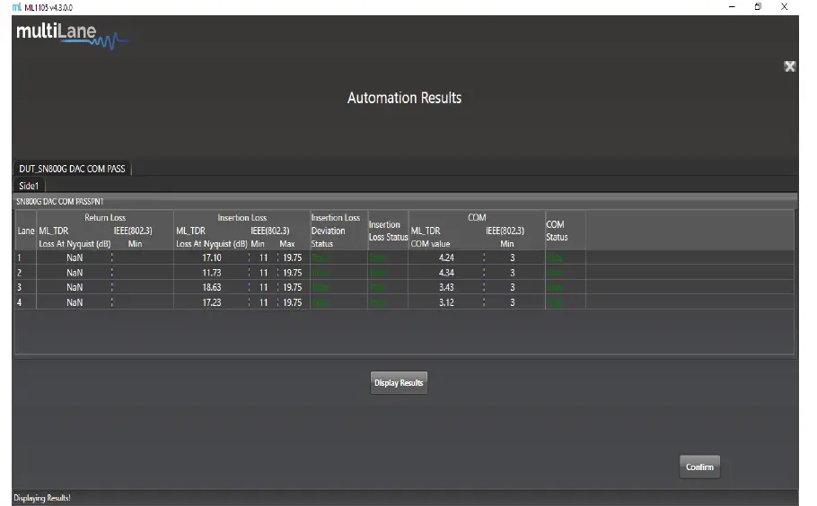The width and height of the screenshot is (817, 506).
Task: Click the Confirm button
Action: (x=699, y=467)
